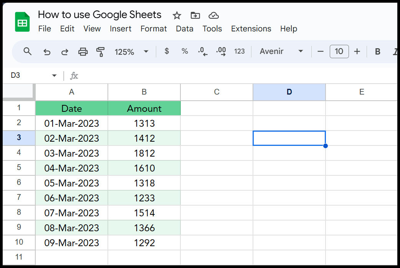Open the Insert menu
This screenshot has height=268, width=400.
tap(121, 29)
